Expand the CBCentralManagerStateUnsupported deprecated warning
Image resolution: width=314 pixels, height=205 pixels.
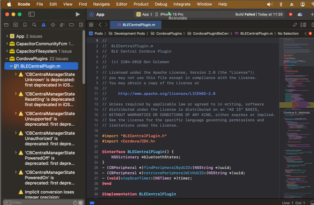pos(16,113)
